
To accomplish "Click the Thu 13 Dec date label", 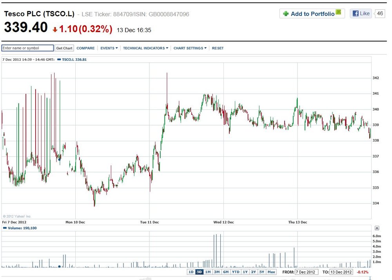I will (x=298, y=222).
